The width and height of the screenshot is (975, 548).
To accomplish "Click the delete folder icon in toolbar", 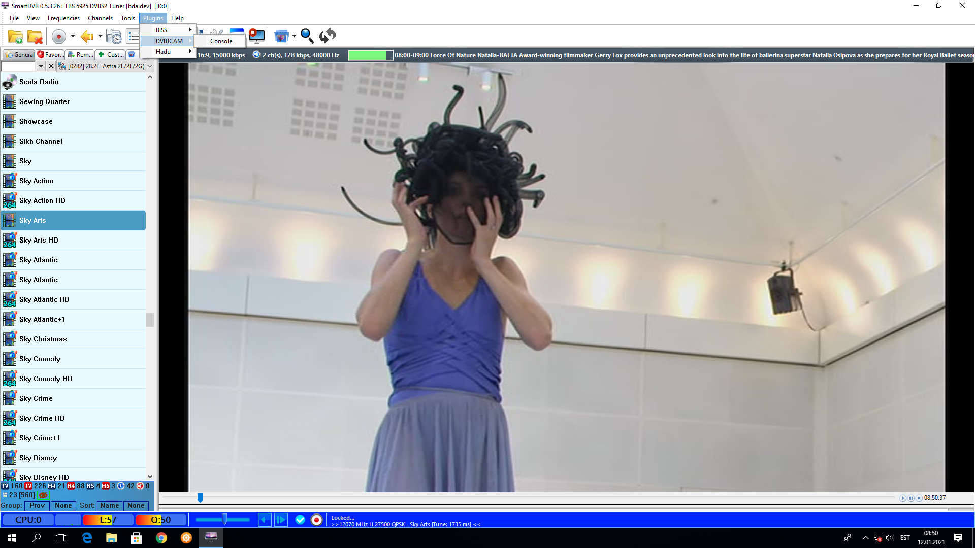I will [35, 37].
